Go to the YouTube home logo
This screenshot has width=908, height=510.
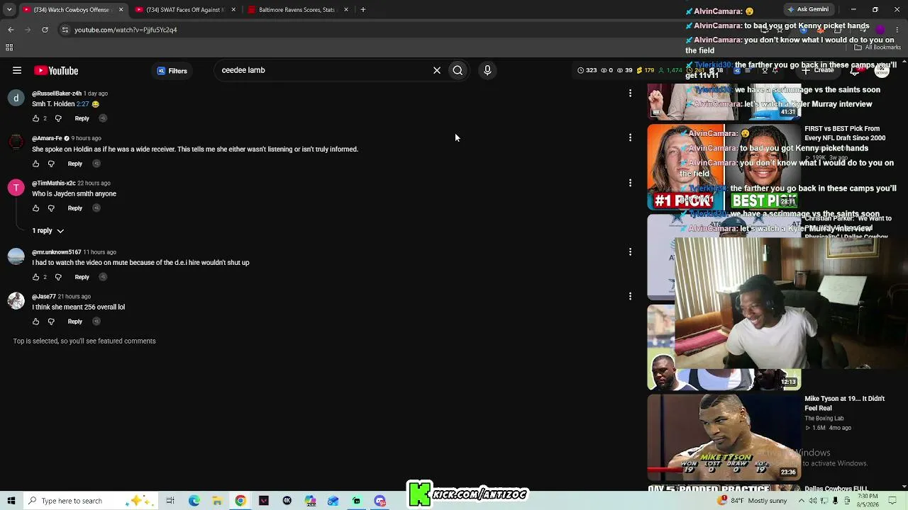56,70
